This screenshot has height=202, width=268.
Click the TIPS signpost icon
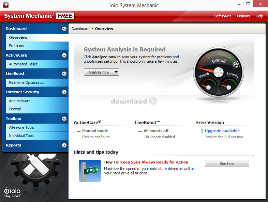(90, 171)
